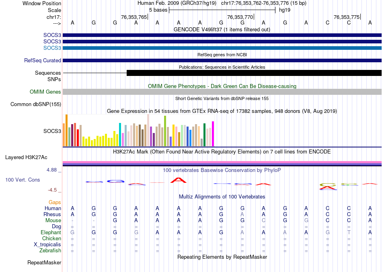Click the tall lime green GTEx bar
Viewport: 382px width, 272px height.
165,131
